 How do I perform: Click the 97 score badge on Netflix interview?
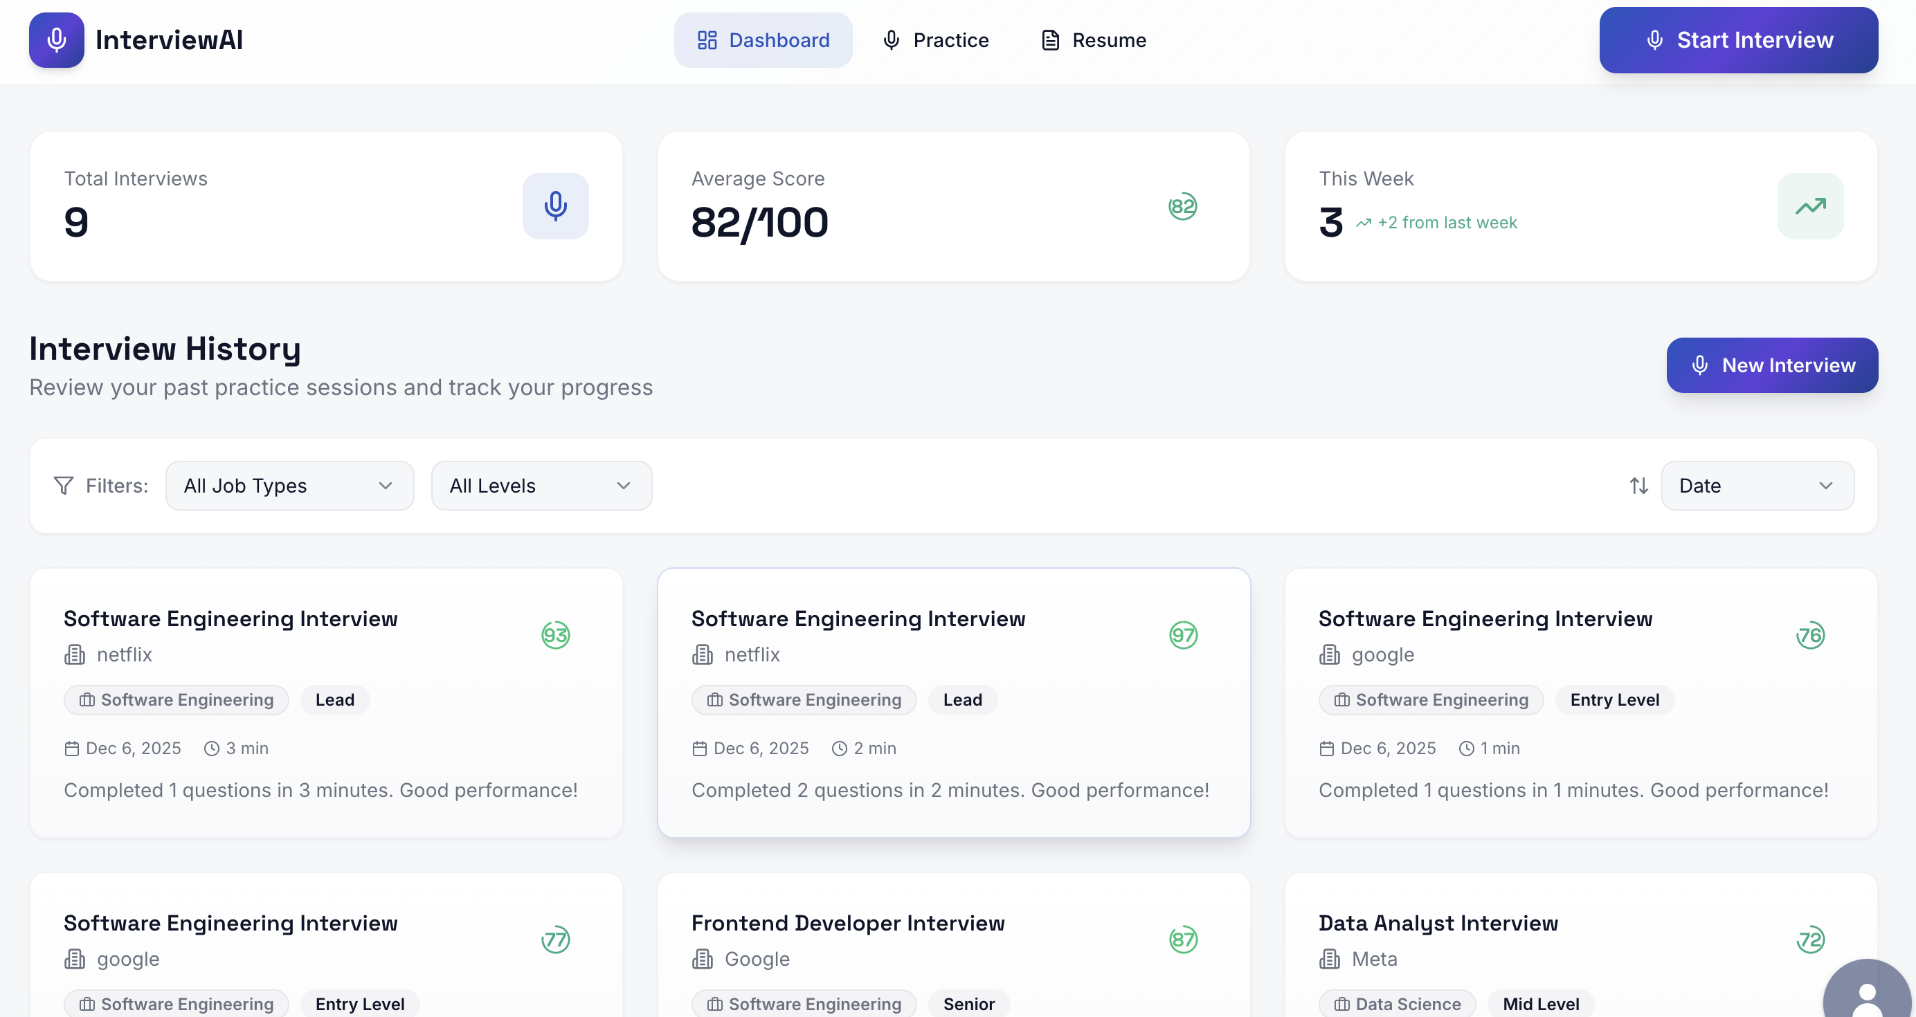(1183, 635)
